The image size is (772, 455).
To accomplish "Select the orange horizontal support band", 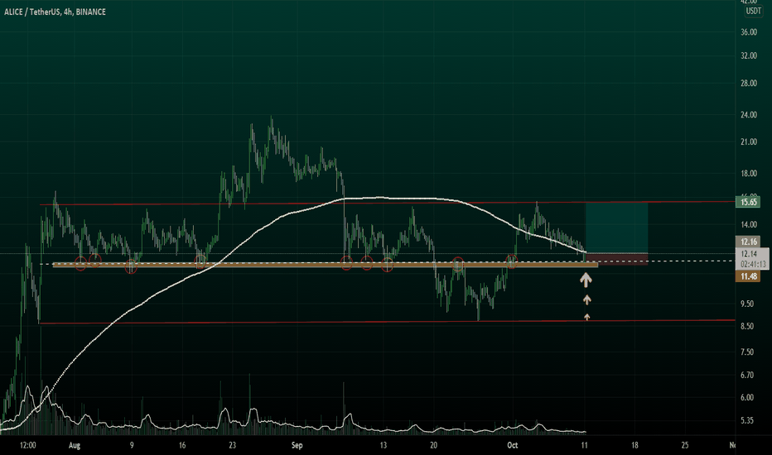I will click(325, 265).
